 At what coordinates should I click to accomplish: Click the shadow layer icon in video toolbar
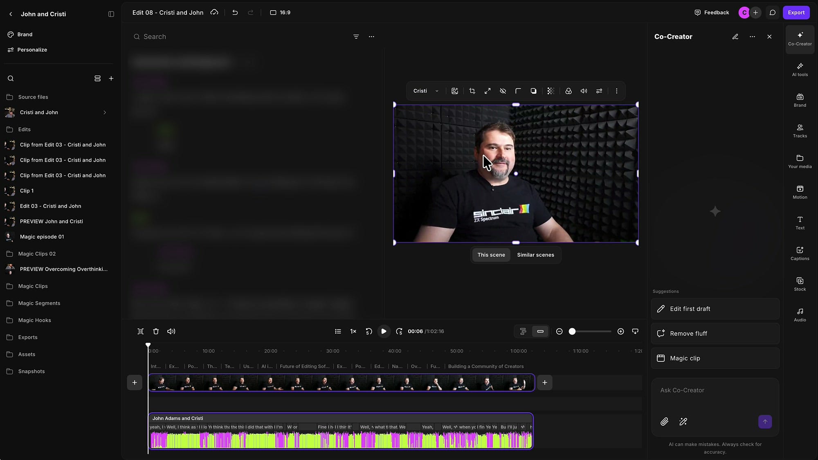533,91
